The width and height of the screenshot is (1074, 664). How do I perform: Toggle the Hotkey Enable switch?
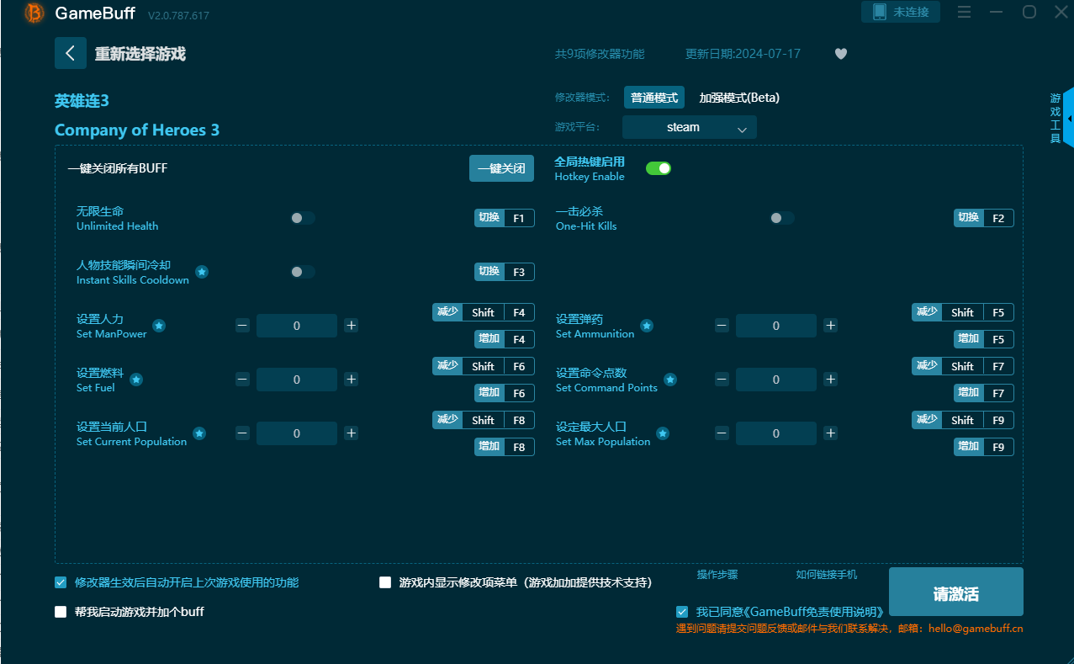coord(659,168)
